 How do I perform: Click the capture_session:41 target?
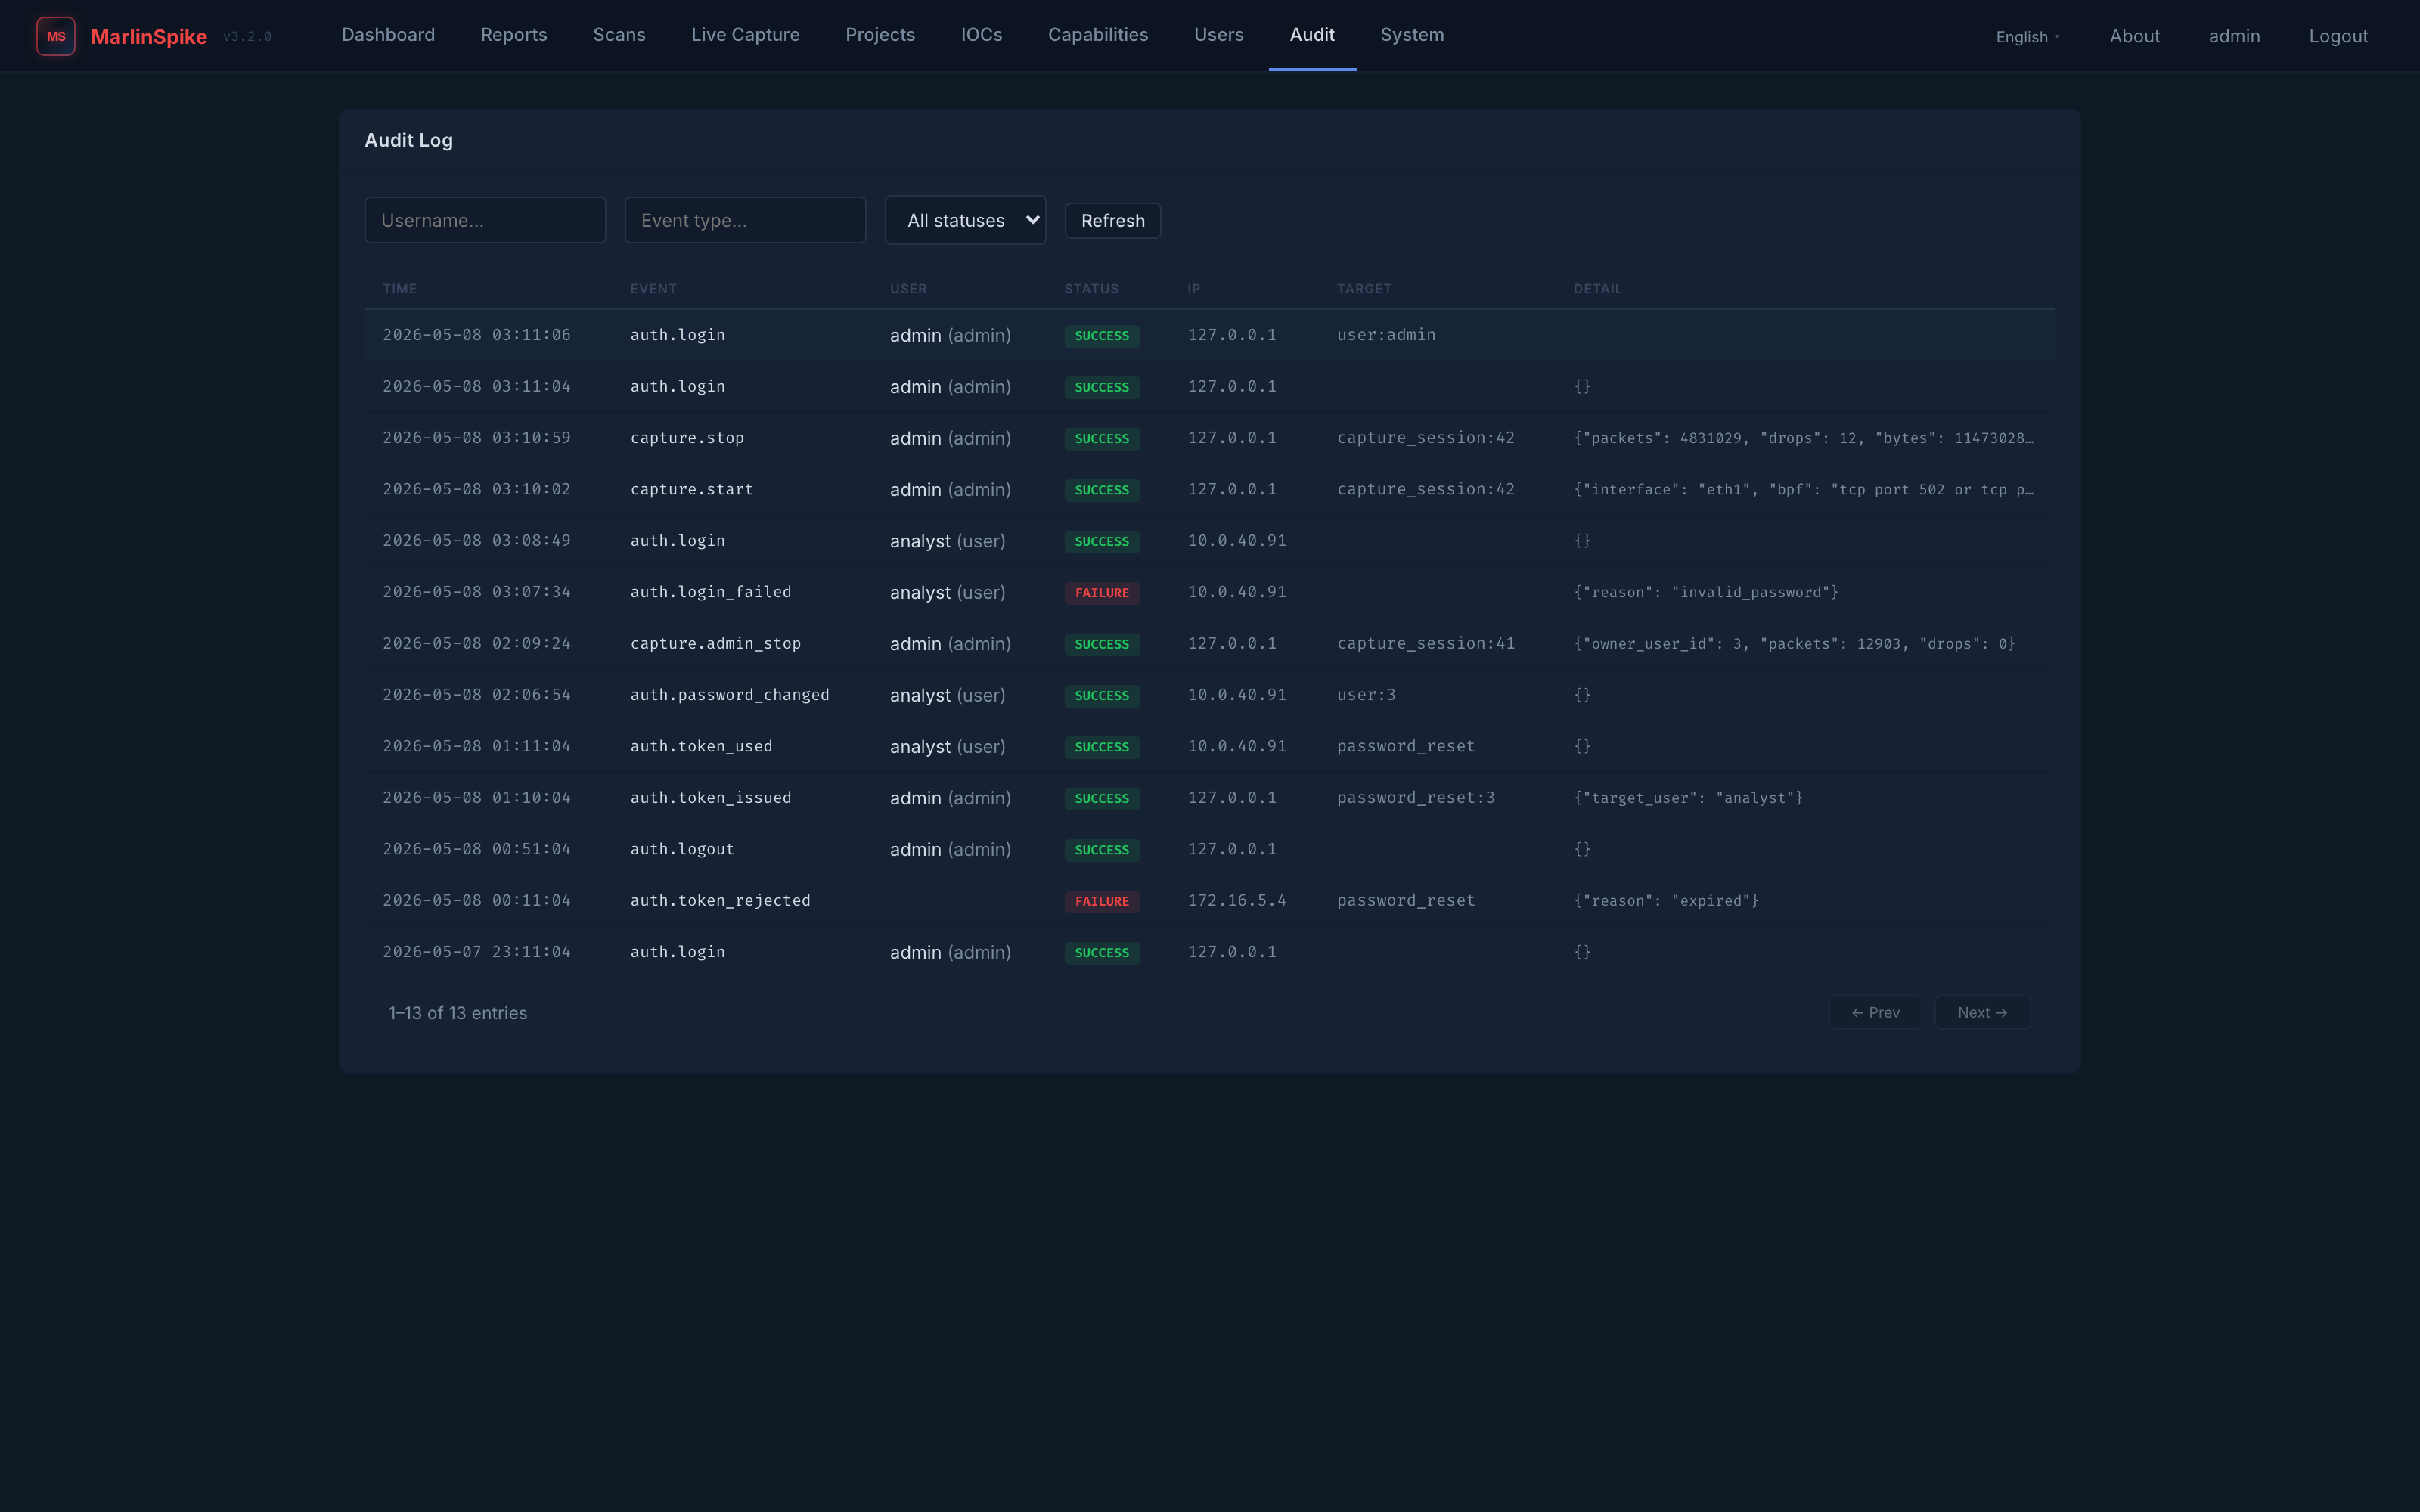pyautogui.click(x=1425, y=643)
